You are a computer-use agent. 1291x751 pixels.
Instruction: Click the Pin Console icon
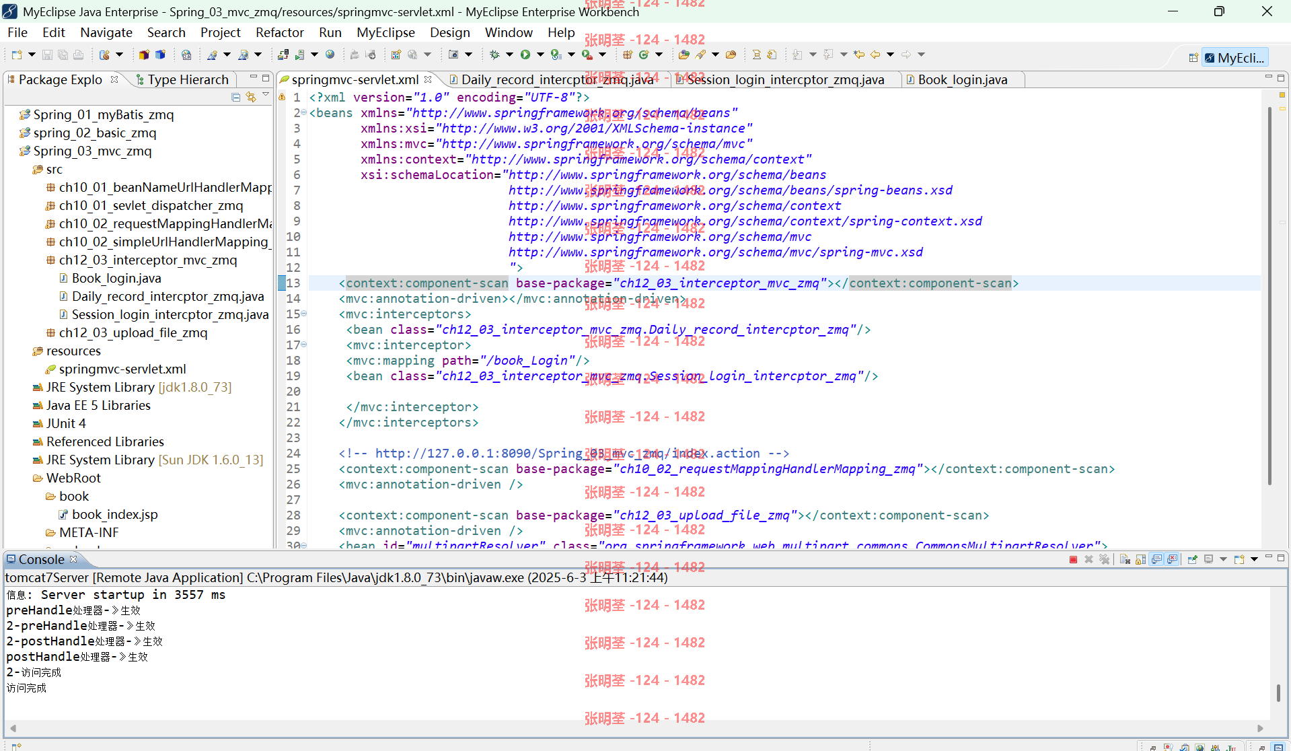coord(1192,560)
